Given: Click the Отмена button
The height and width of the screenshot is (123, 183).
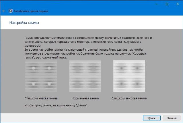Looking at the screenshot, I should 172,118.
